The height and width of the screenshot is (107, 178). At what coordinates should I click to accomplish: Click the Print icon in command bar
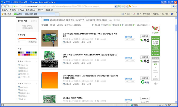138,14
